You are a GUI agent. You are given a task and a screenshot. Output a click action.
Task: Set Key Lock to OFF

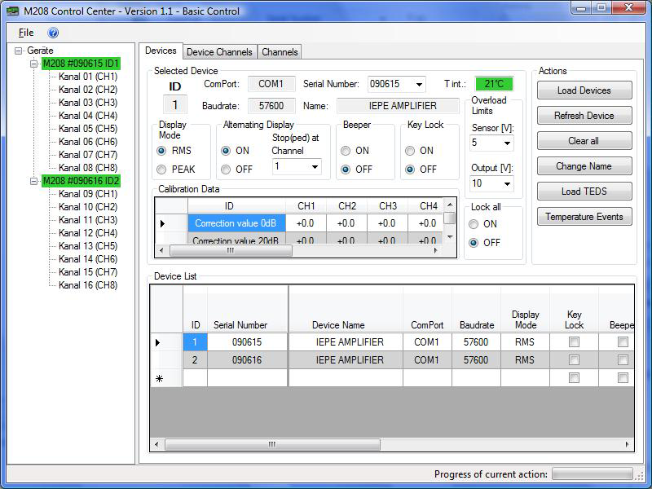(410, 170)
